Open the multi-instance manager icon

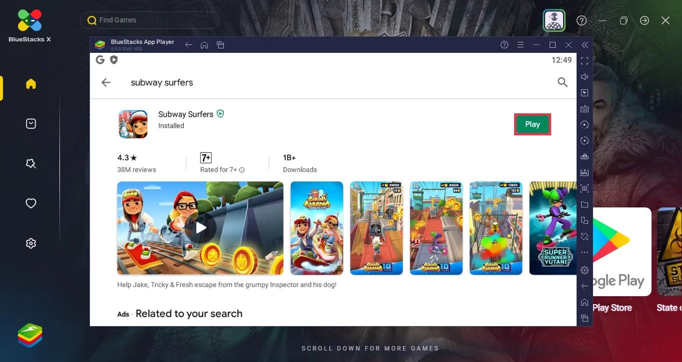pyautogui.click(x=585, y=220)
